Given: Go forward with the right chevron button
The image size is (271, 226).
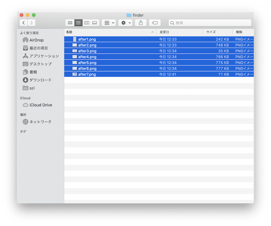Looking at the screenshot, I should [x=32, y=23].
